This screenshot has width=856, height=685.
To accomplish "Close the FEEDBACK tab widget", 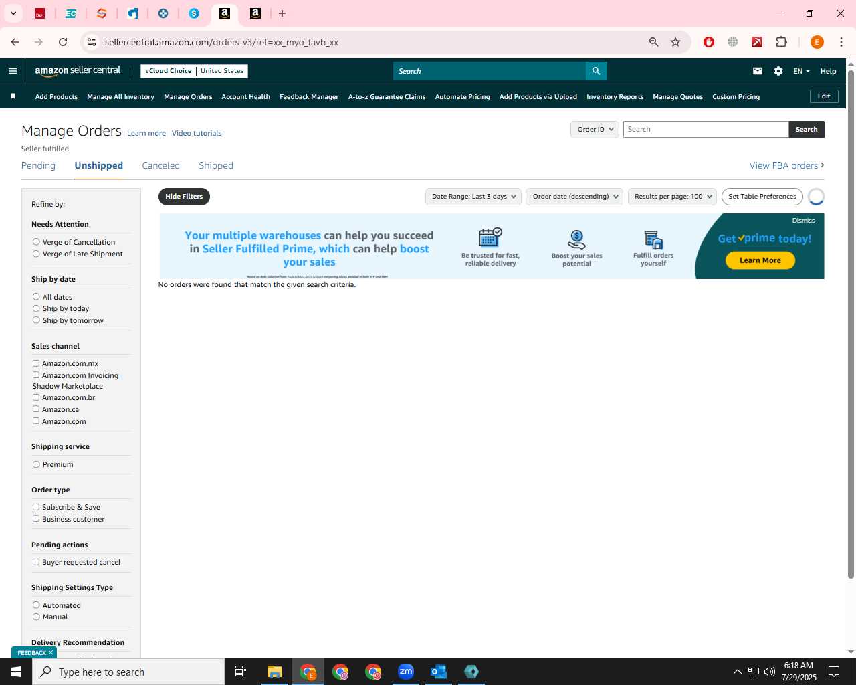I will 51,653.
